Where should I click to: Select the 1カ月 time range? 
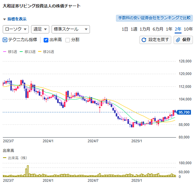click(145, 29)
